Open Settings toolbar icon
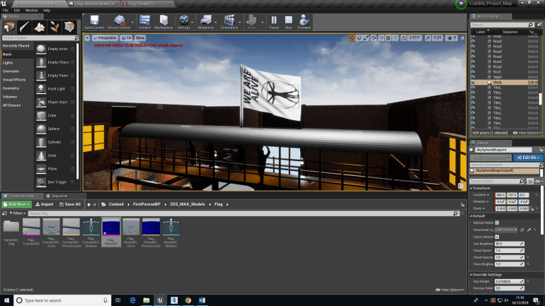Image resolution: width=545 pixels, height=306 pixels. [x=183, y=22]
